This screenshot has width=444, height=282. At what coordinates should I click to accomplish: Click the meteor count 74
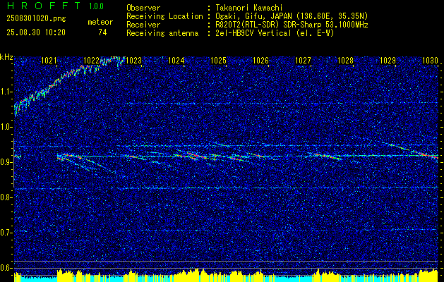coord(102,32)
